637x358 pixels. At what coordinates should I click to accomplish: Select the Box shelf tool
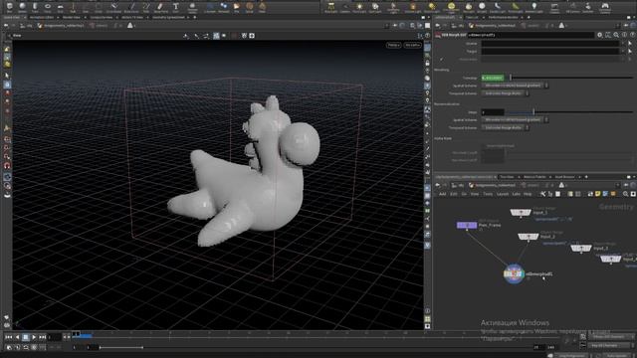pyautogui.click(x=9, y=7)
